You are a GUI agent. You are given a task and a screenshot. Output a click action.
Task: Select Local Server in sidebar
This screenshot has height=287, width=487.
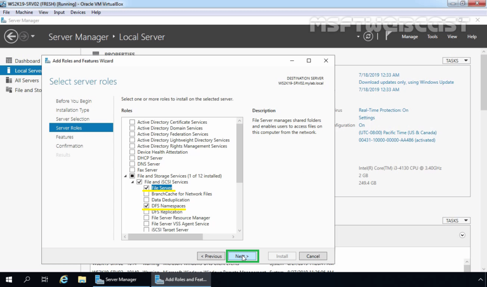pyautogui.click(x=21, y=70)
